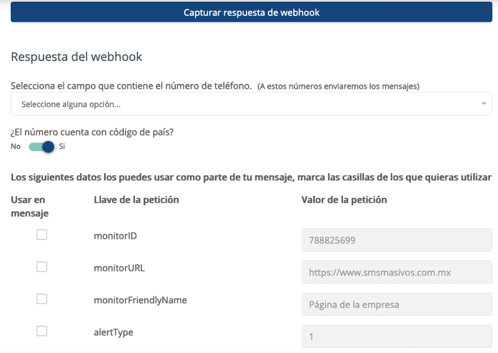
Task: Click the Llave de la petición column header
Action: (x=136, y=200)
